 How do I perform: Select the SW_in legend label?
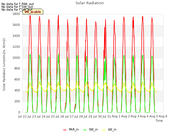[x=93, y=129]
